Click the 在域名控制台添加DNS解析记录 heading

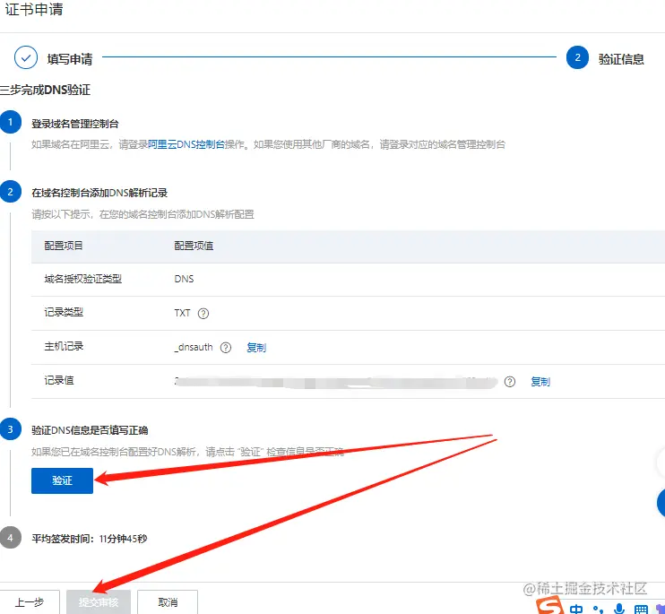pyautogui.click(x=99, y=193)
